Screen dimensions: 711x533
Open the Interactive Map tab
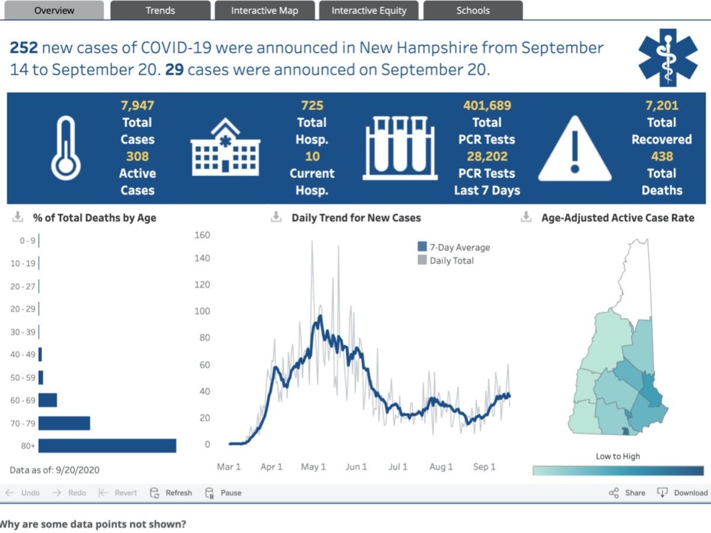[x=264, y=10]
